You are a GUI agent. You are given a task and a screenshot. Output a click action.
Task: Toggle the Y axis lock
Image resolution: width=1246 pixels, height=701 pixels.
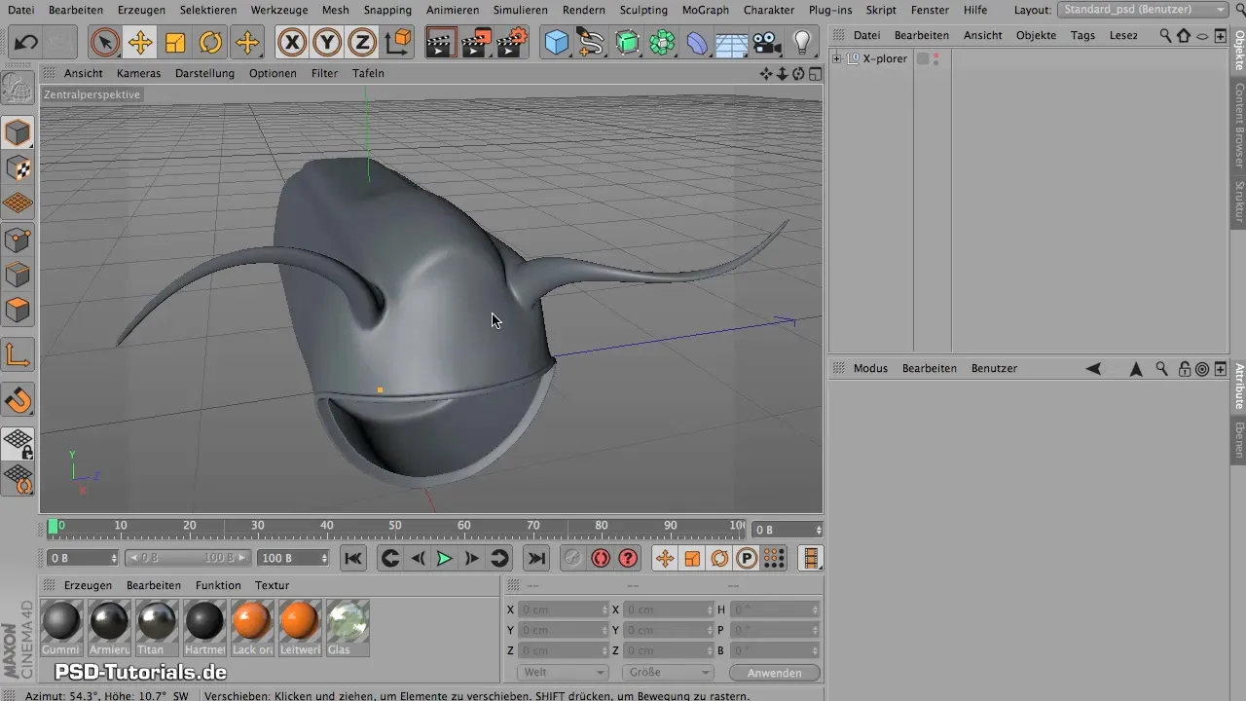[326, 43]
